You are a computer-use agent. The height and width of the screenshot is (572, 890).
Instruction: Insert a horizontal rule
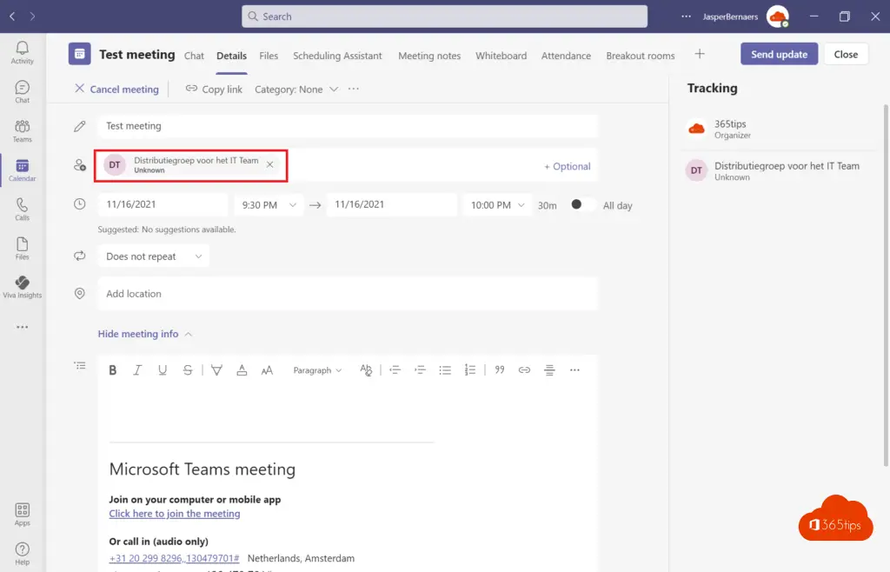point(549,370)
